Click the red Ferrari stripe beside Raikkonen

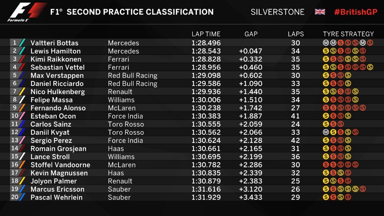[22, 59]
